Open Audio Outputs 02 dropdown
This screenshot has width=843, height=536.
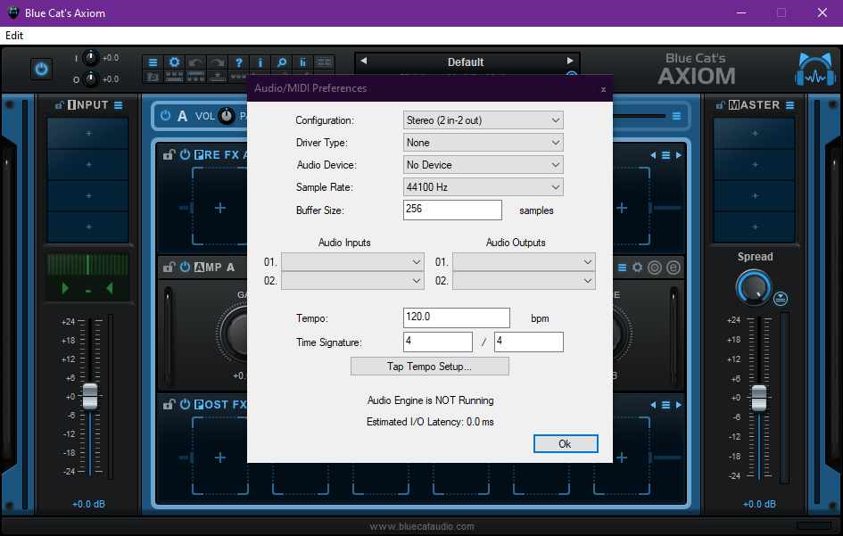click(524, 281)
